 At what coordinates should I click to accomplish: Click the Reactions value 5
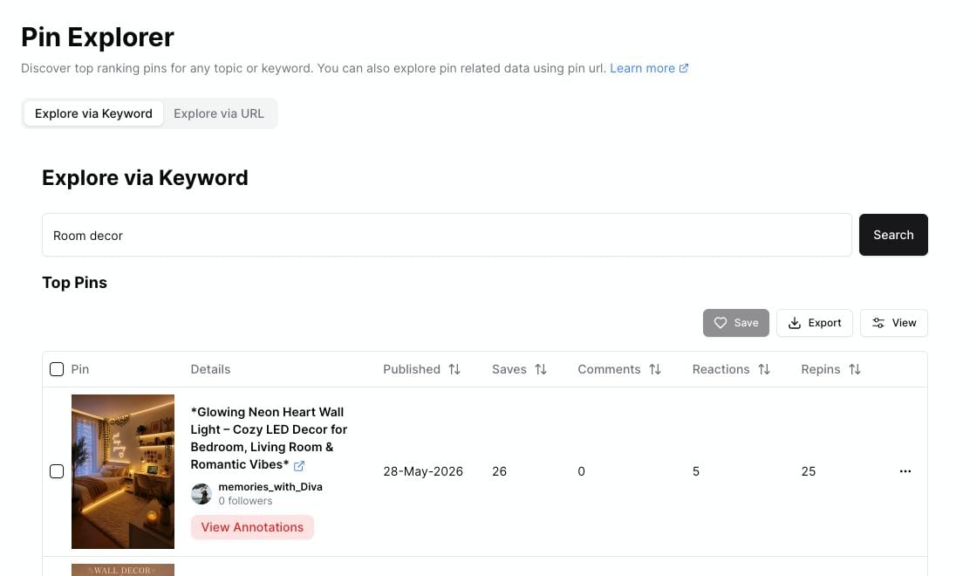coord(696,471)
